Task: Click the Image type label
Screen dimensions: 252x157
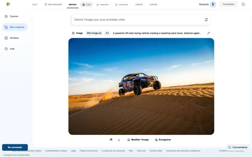Action: (x=77, y=33)
